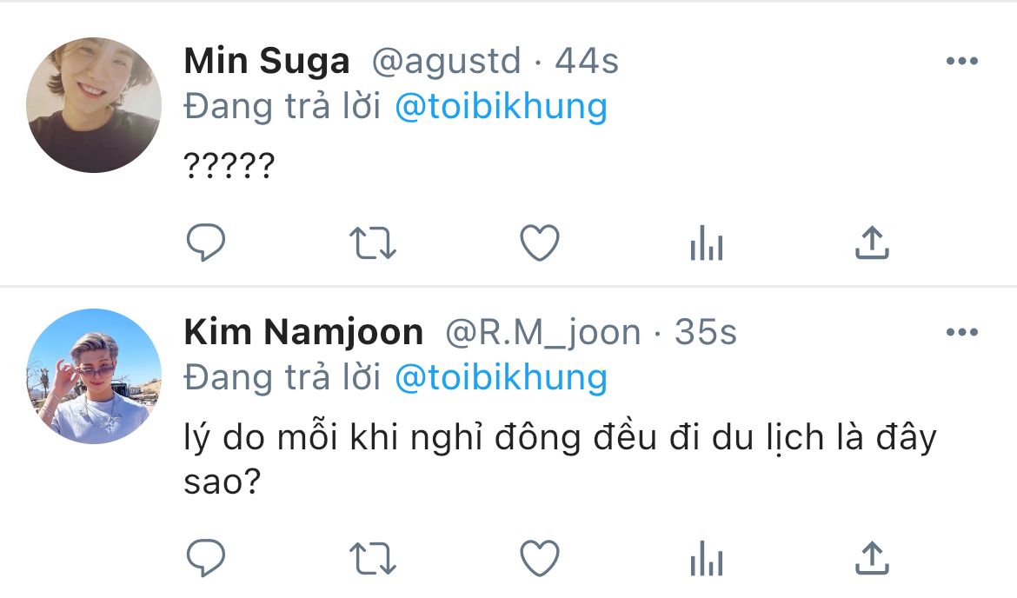Share Kim Namjoon's tweet

(872, 557)
